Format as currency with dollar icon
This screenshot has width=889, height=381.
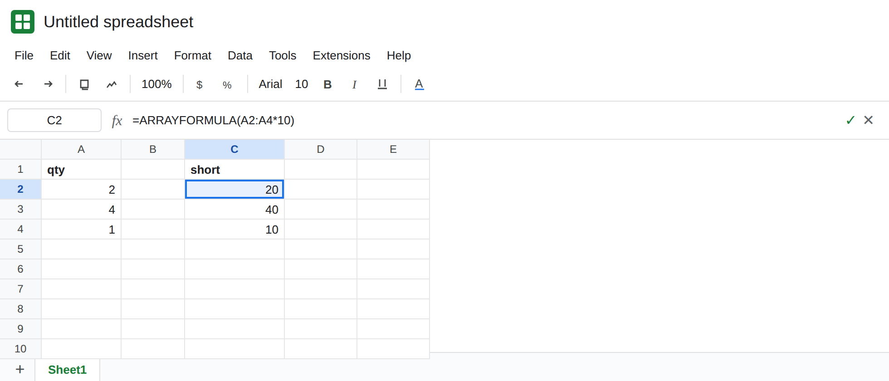pos(199,85)
